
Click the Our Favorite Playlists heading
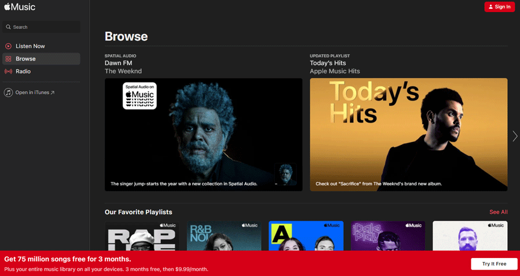138,212
